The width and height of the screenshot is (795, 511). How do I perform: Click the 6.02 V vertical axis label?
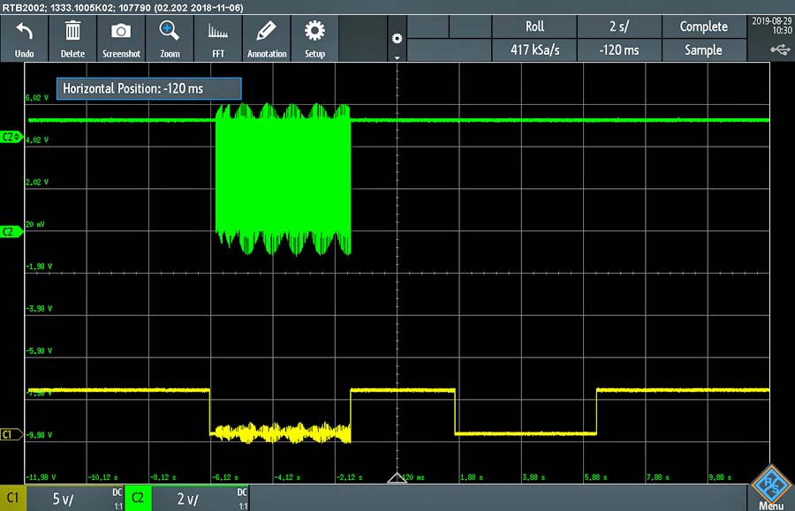pos(37,98)
